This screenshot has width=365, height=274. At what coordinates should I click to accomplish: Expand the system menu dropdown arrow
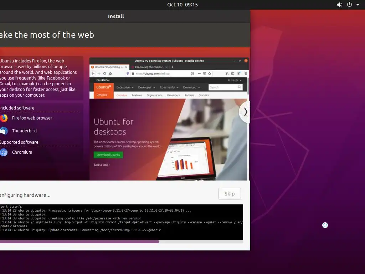click(358, 5)
